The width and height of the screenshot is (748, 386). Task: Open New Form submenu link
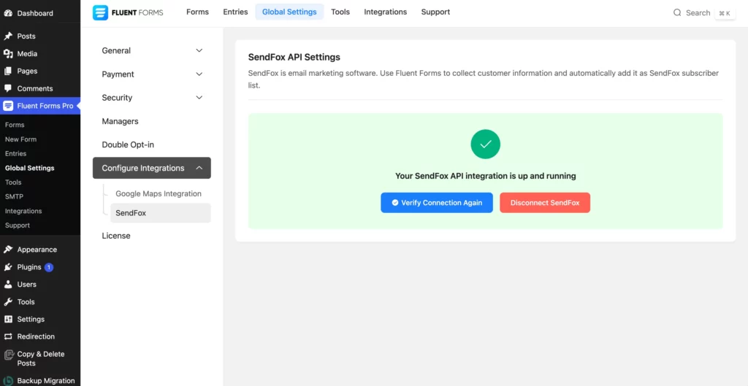coord(20,139)
